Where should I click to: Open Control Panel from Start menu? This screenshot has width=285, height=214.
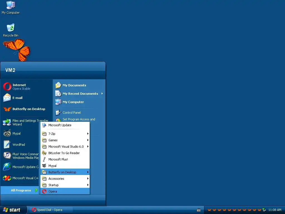click(68, 113)
